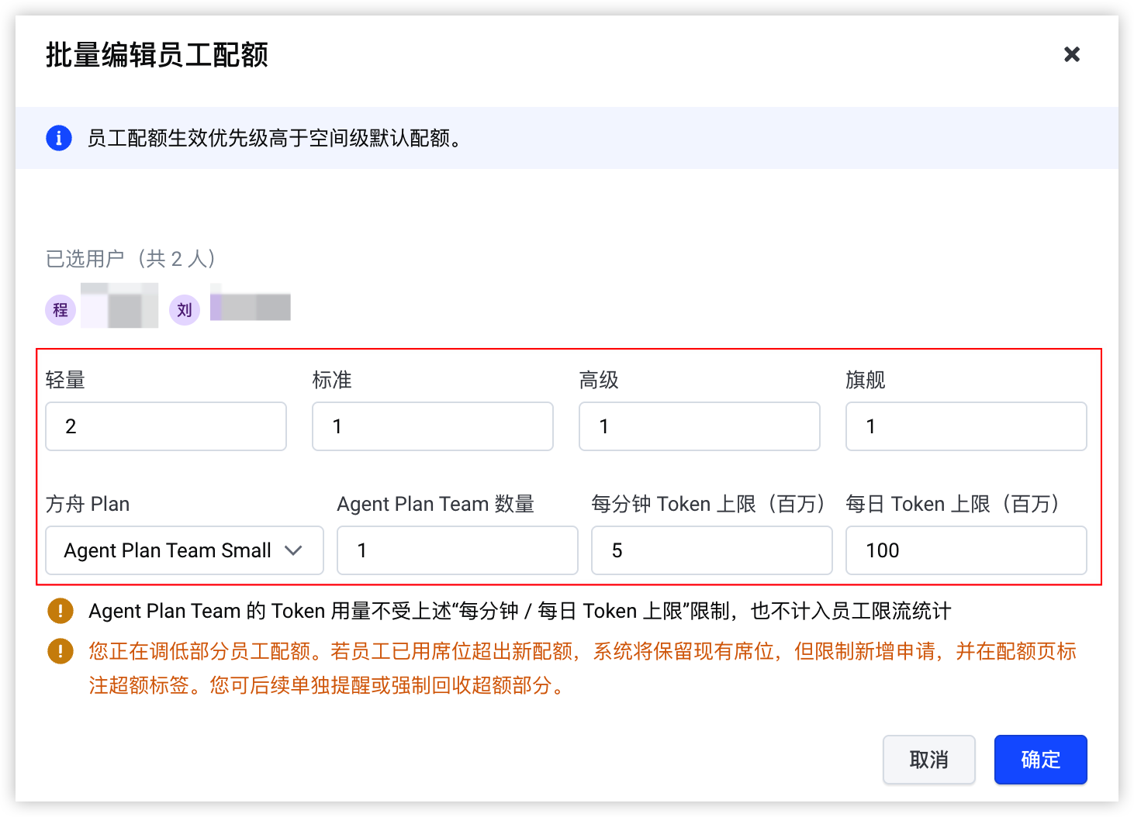Screen dimensions: 1134x817
Task: Click the 已选用户 (共 2 人) label
Action: pos(131,259)
